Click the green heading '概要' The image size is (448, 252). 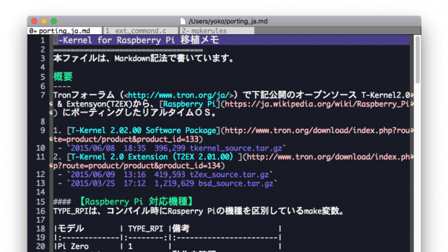[63, 76]
